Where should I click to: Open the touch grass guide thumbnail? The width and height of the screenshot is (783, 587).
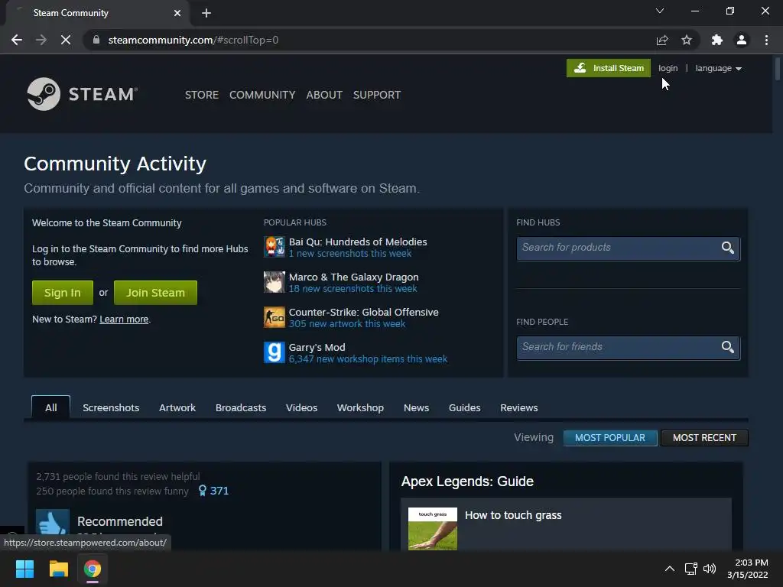coord(433,529)
